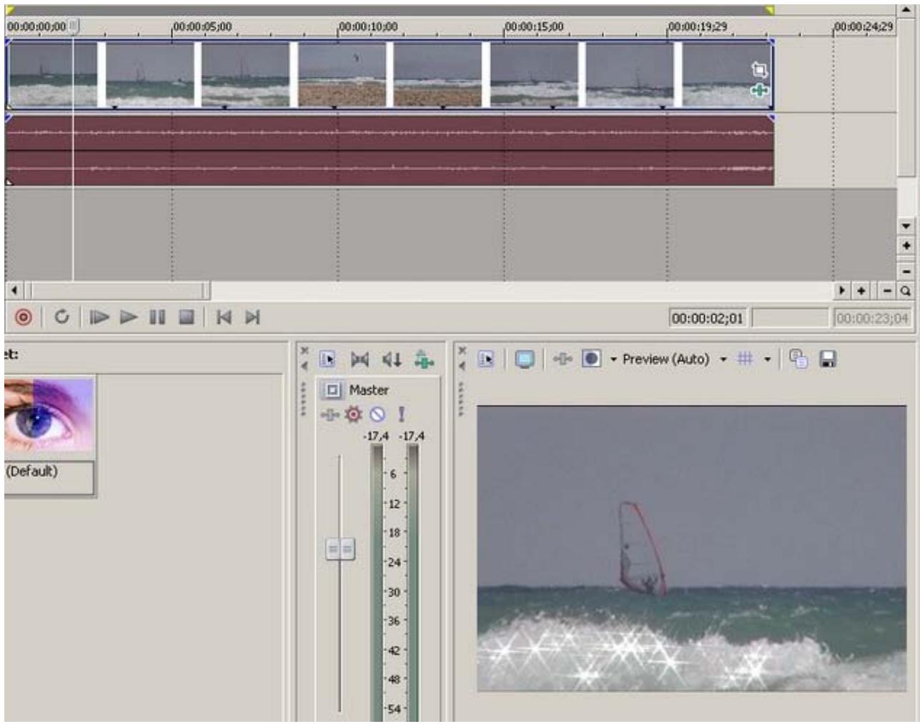Toggle Loop Playback in transport bar
This screenshot has width=920, height=724.
61,317
